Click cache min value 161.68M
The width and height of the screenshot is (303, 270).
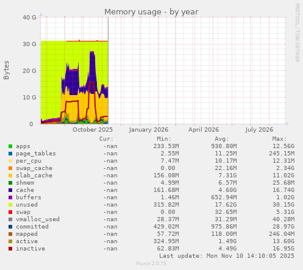(166, 190)
